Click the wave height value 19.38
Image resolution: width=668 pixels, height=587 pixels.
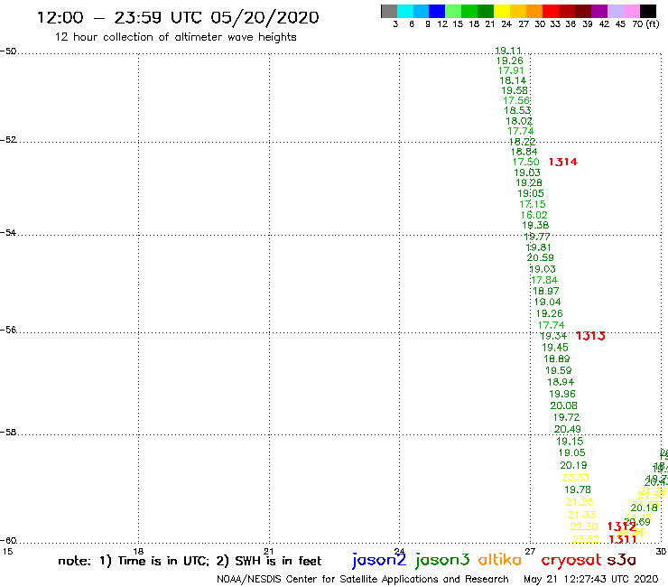coord(535,226)
